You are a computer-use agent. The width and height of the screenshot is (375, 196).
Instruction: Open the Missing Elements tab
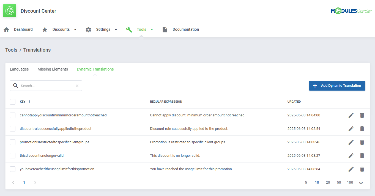pyautogui.click(x=53, y=69)
